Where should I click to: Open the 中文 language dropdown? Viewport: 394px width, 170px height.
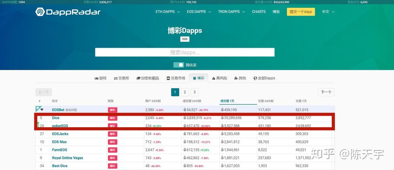[x=328, y=12]
